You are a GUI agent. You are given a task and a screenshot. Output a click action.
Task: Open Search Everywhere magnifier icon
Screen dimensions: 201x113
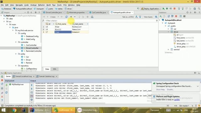(x=199, y=8)
